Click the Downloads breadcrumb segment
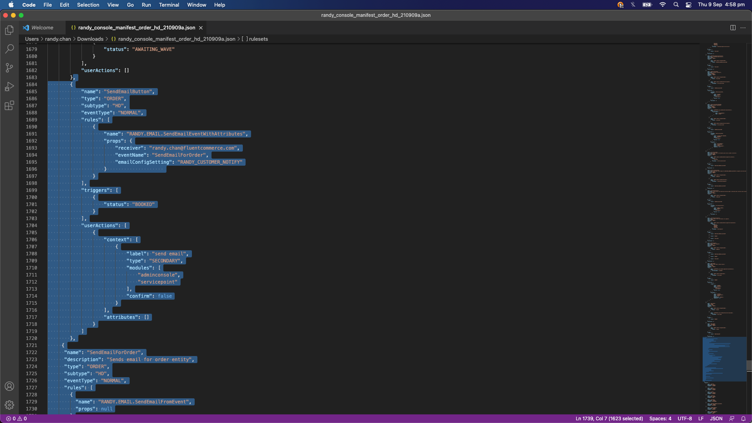 (x=90, y=39)
